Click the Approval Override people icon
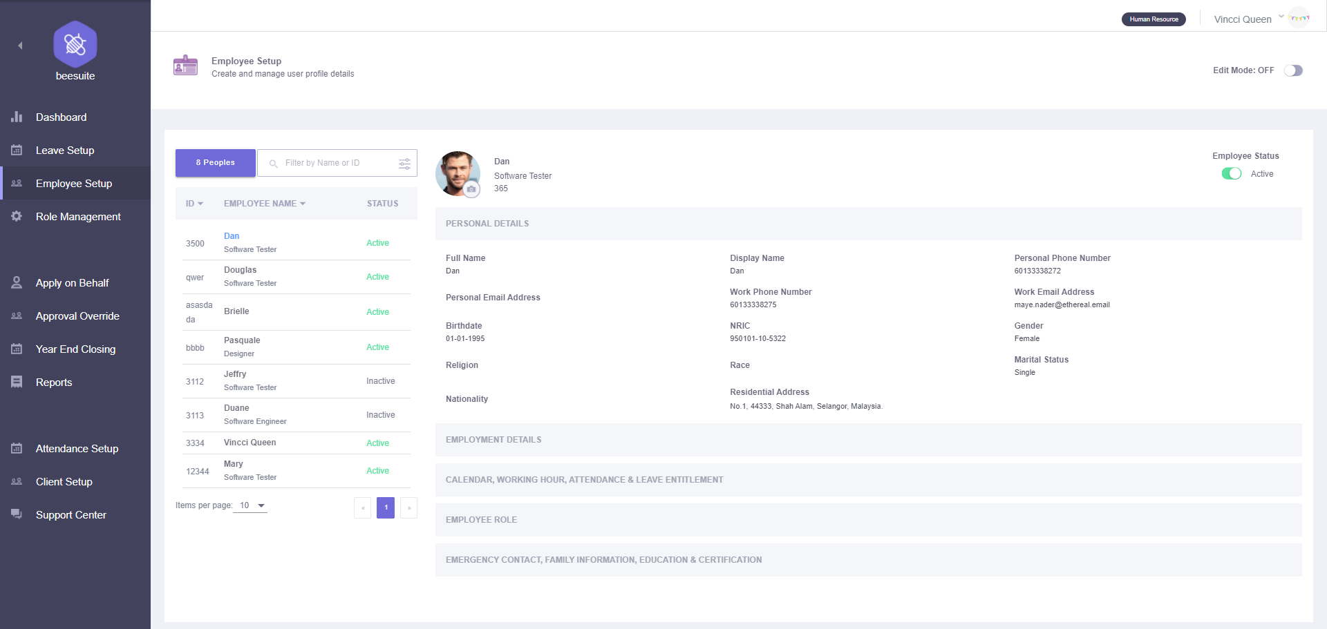This screenshot has width=1327, height=629. pyautogui.click(x=17, y=316)
